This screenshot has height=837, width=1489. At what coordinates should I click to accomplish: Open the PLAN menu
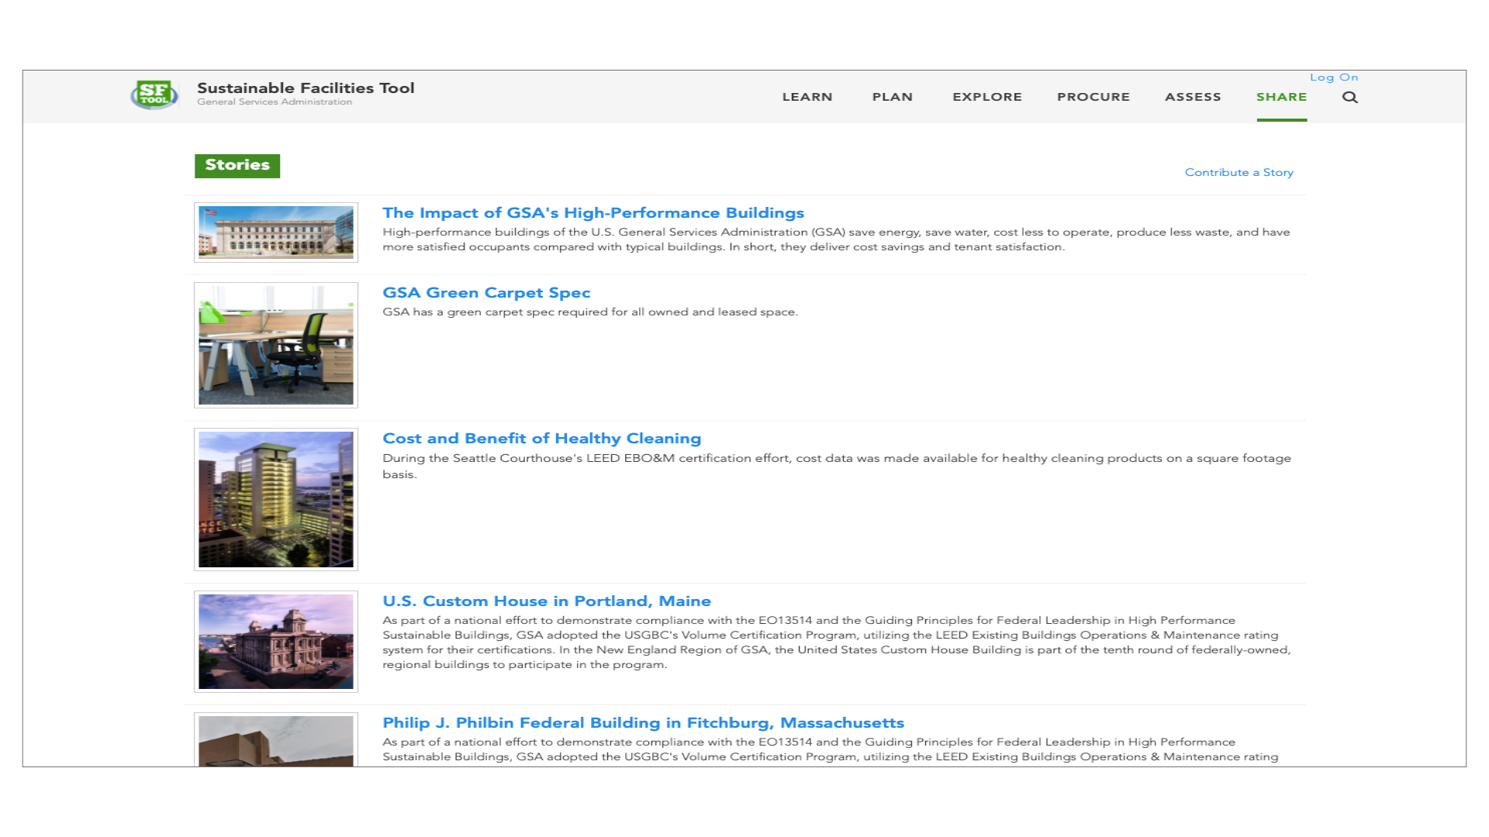[892, 97]
